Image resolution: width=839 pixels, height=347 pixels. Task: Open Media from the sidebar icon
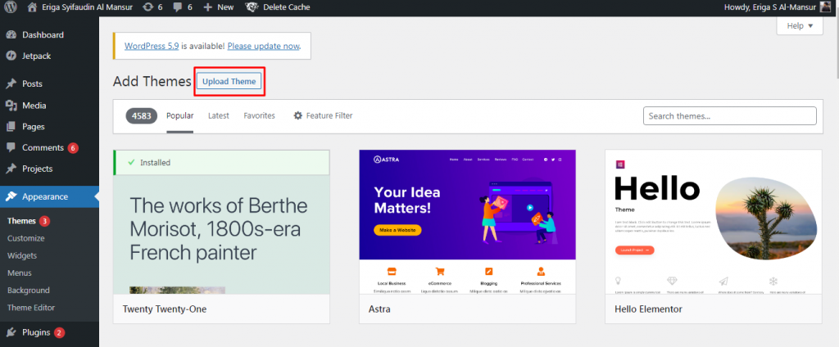pyautogui.click(x=11, y=105)
